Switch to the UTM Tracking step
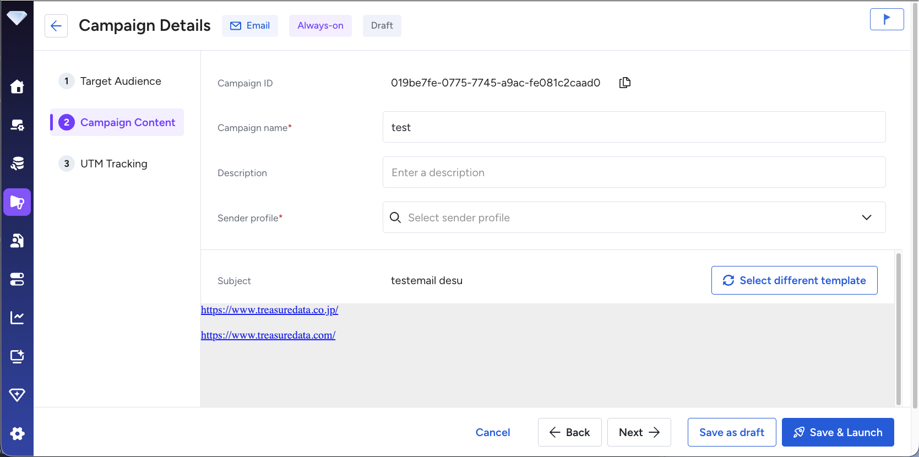The image size is (919, 457). (x=113, y=164)
